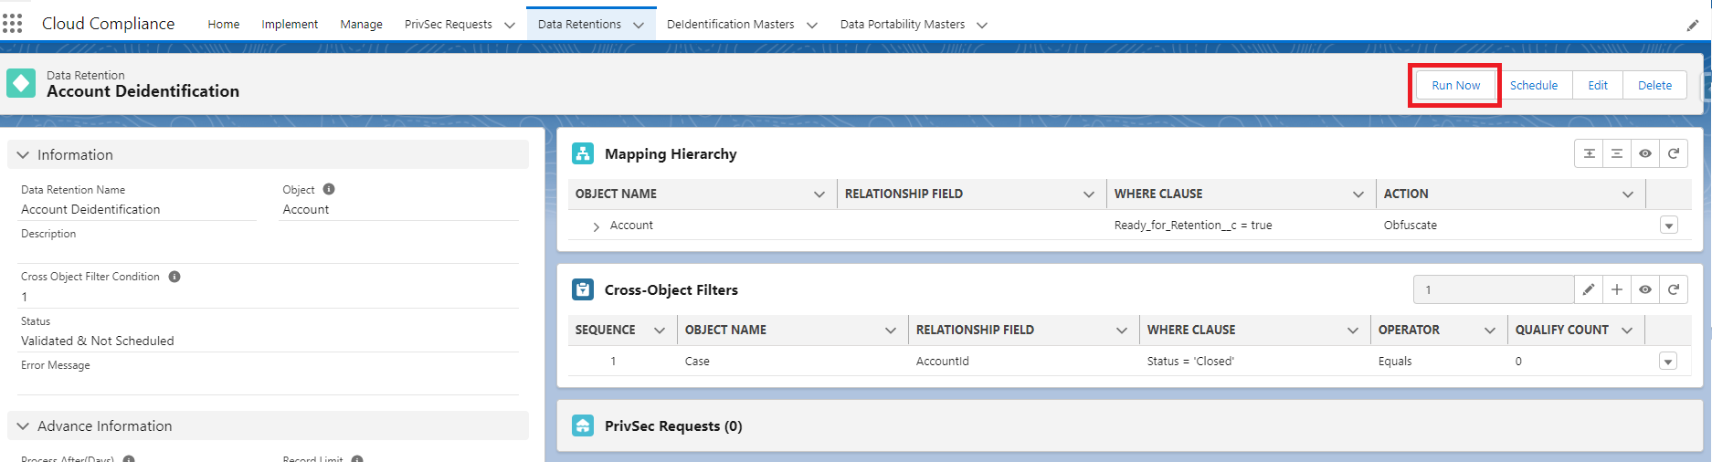This screenshot has width=1712, height=462.
Task: Open Data Portability Masters tab
Action: [903, 25]
